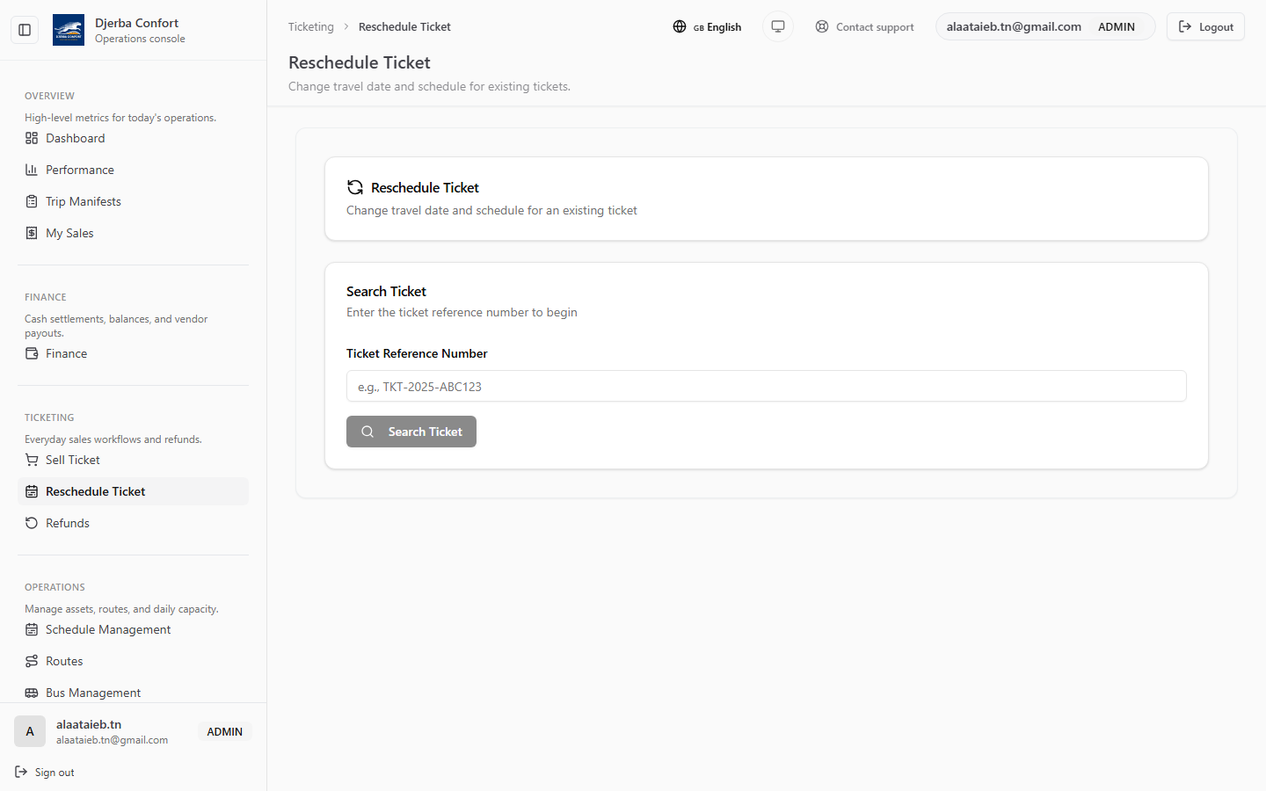Open Dashboard from the sidebar
This screenshot has width=1266, height=791.
[x=75, y=138]
